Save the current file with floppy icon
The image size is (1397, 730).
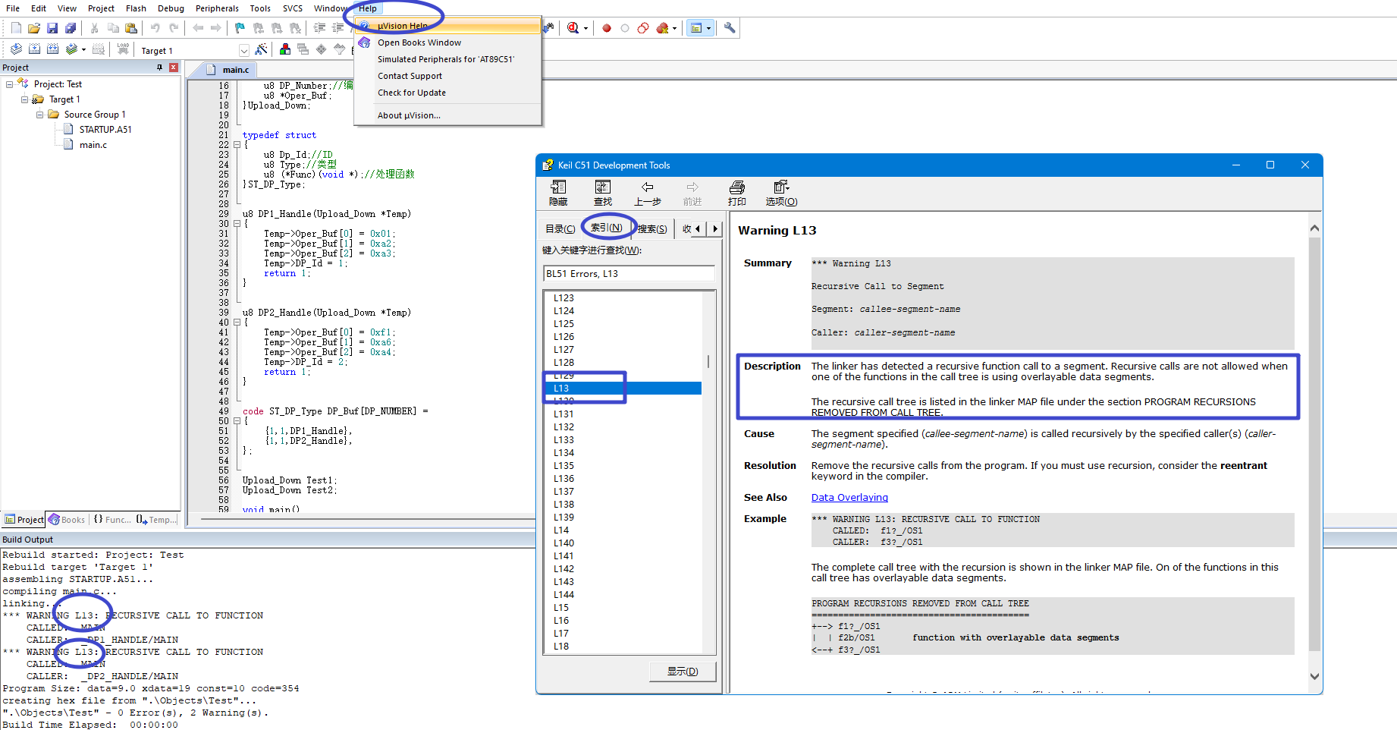(x=52, y=28)
